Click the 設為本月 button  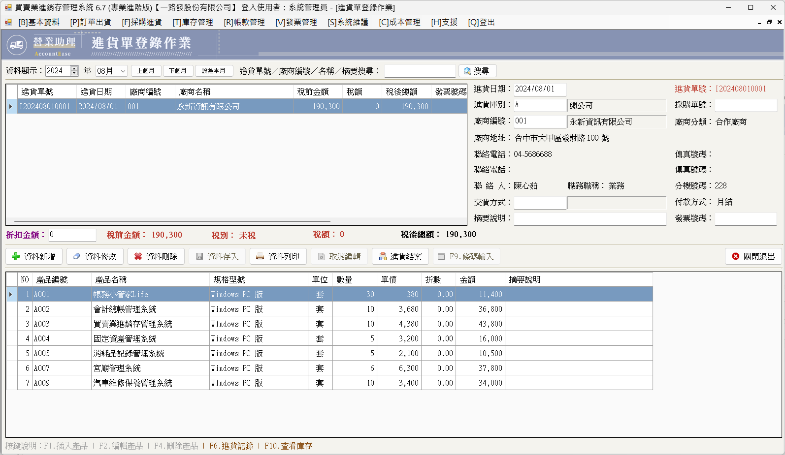(x=214, y=71)
